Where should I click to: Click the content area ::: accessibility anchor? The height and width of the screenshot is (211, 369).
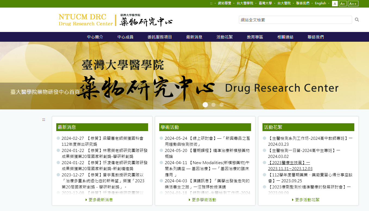pos(43,120)
